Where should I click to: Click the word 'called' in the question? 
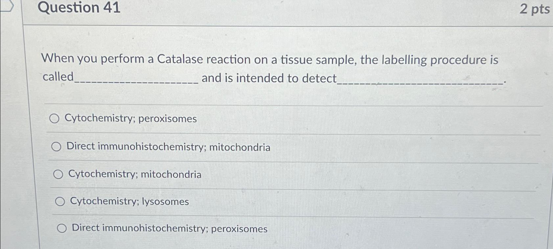[56, 78]
